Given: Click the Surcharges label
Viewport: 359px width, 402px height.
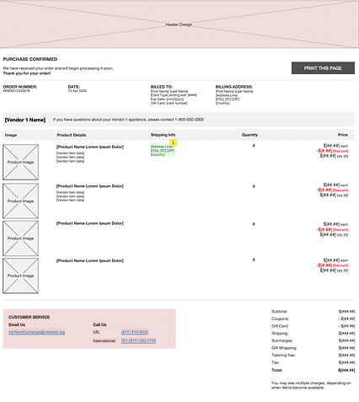Looking at the screenshot, I should coord(282,340).
